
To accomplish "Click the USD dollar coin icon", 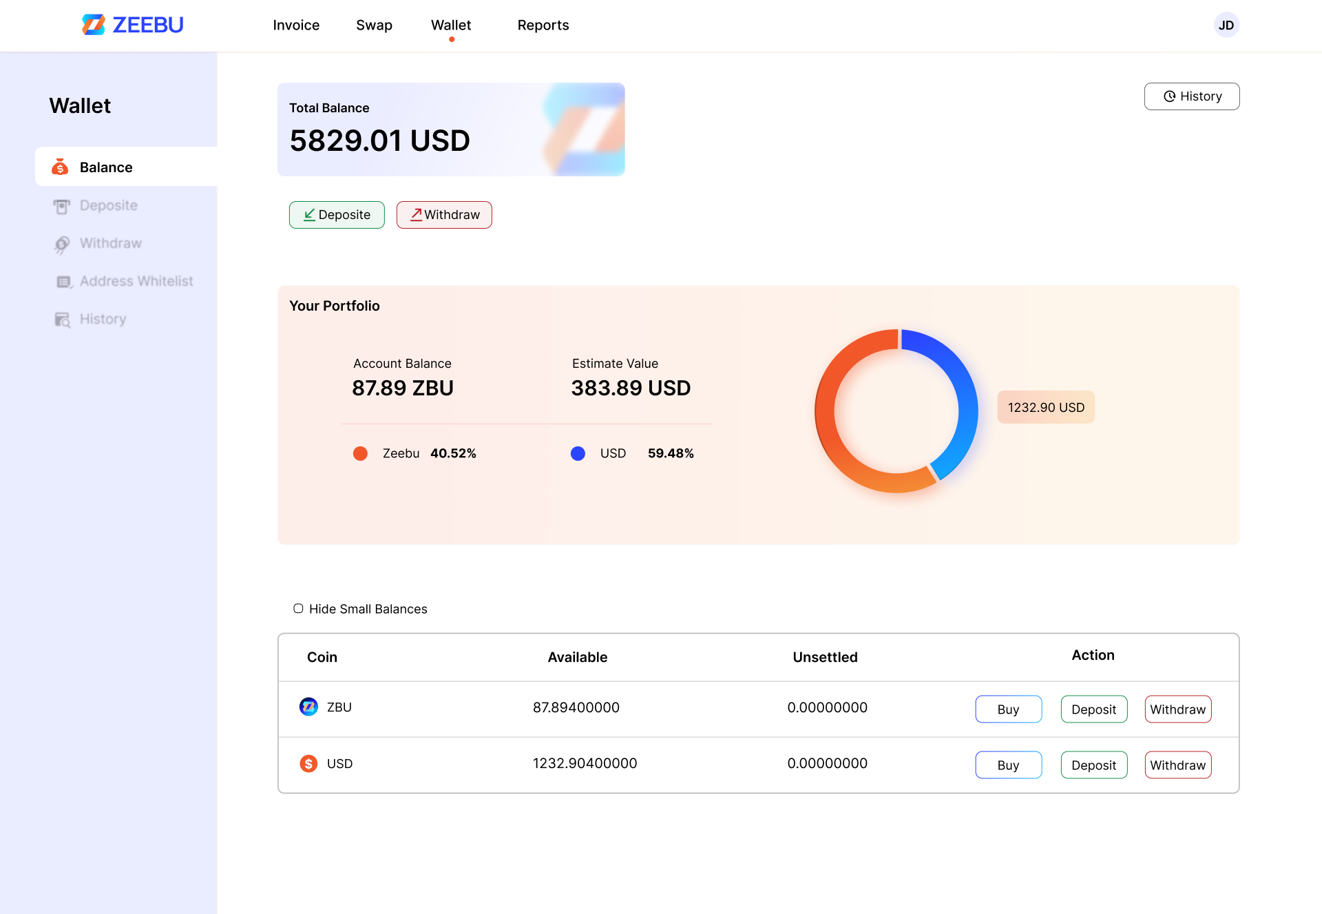I will 308,763.
